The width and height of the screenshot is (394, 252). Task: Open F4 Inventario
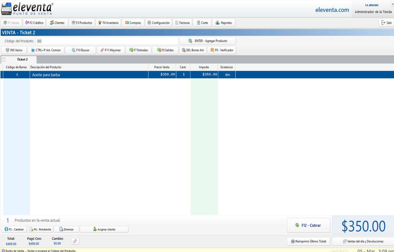[108, 23]
